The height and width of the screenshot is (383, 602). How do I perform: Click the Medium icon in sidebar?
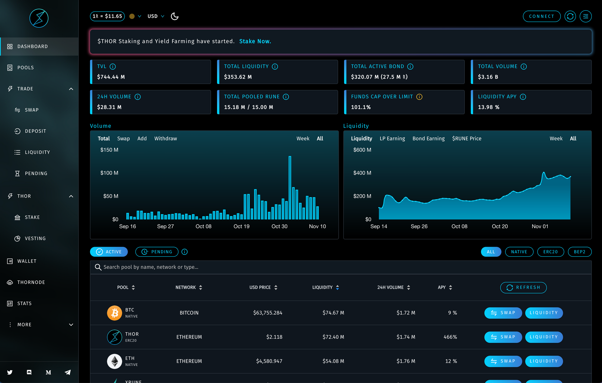coord(48,372)
